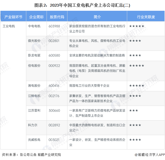
Task: Select company name 科力尔
Action: click(33, 125)
